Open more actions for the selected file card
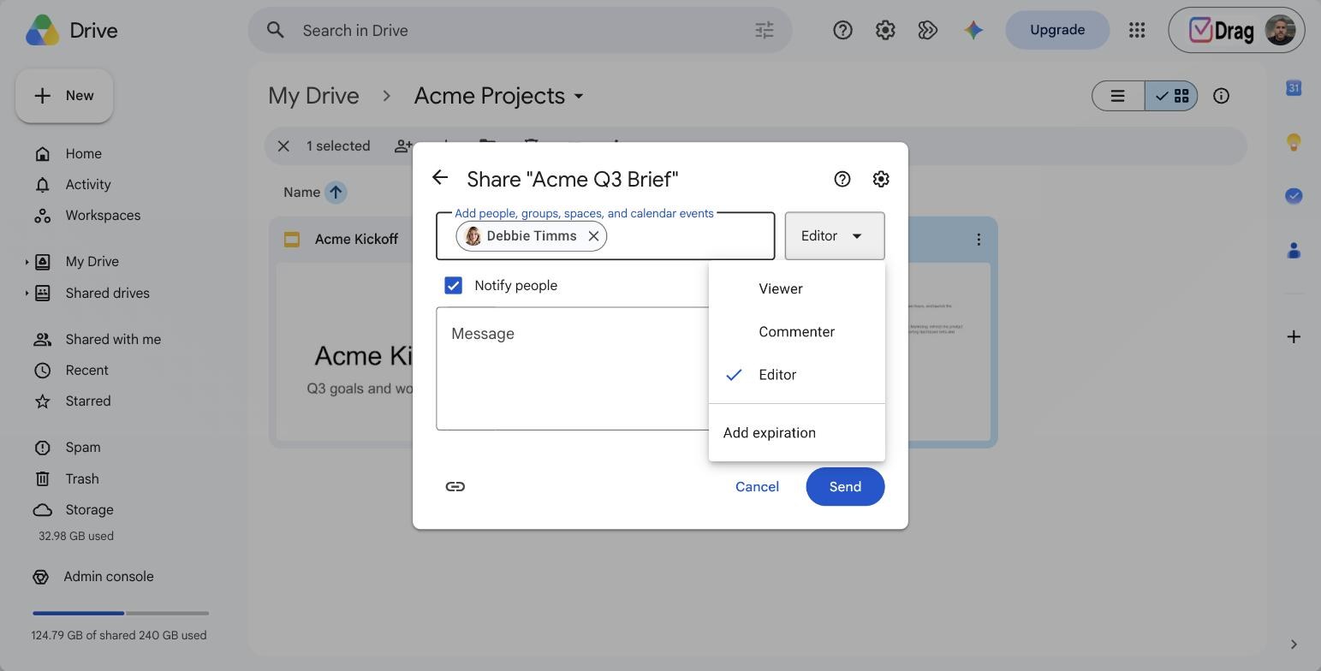 pyautogui.click(x=979, y=240)
